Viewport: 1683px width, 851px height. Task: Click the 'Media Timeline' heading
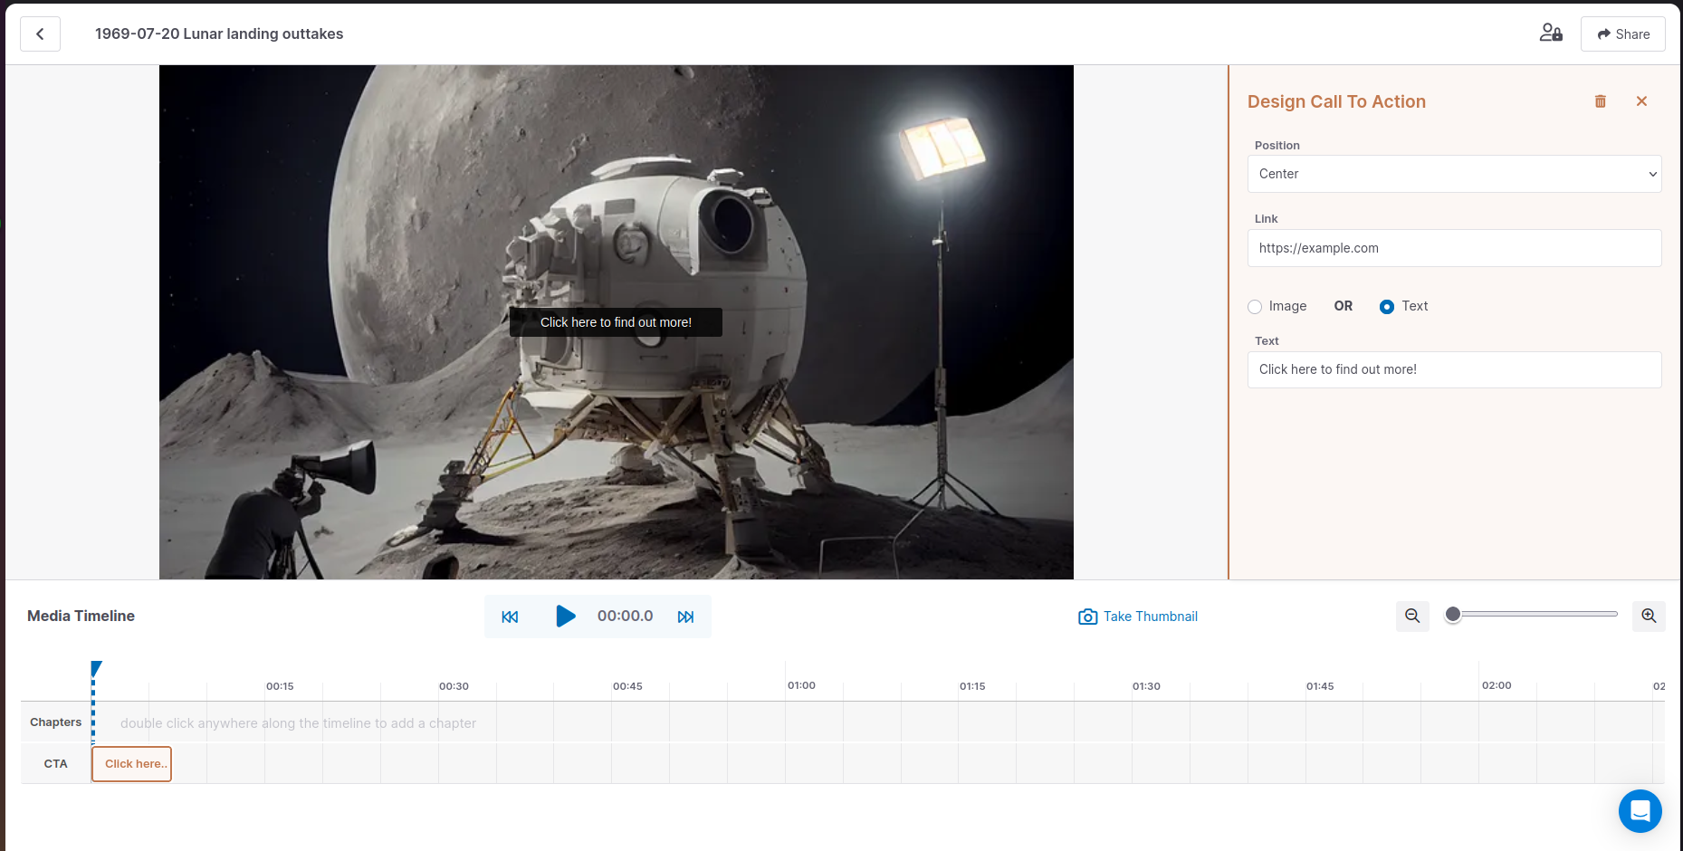81,616
